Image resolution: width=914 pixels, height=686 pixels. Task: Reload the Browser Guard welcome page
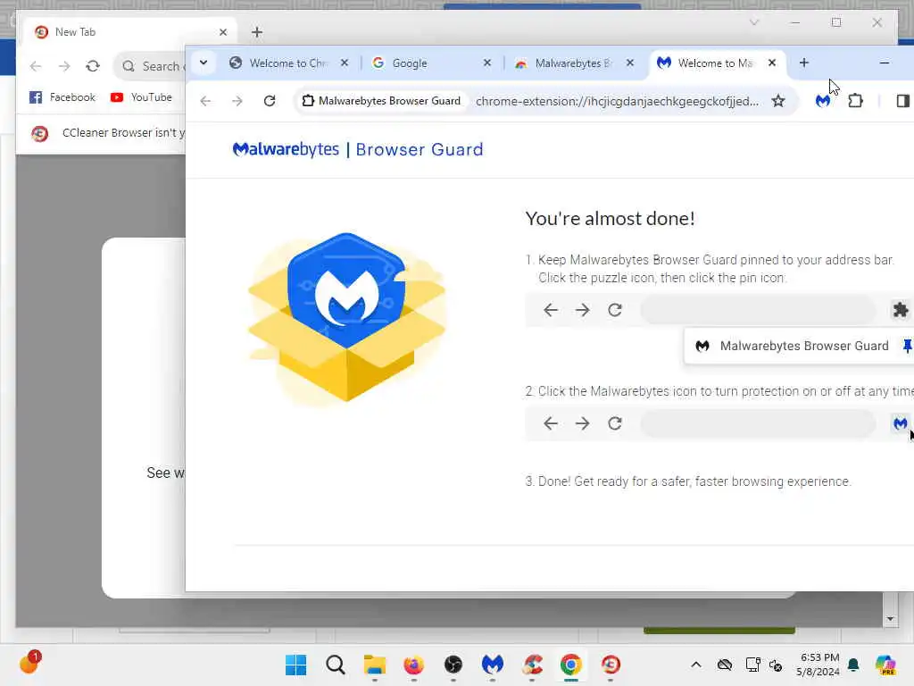pyautogui.click(x=270, y=101)
